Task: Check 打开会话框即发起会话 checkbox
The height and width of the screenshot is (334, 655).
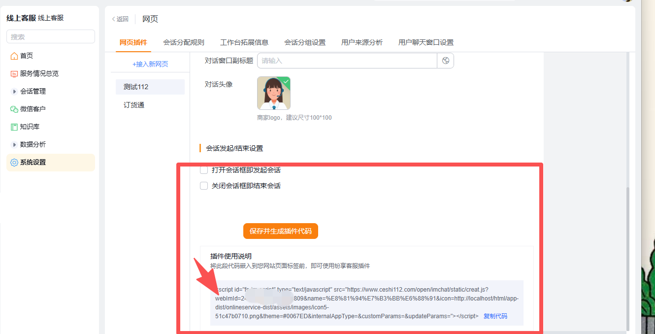Action: tap(204, 170)
